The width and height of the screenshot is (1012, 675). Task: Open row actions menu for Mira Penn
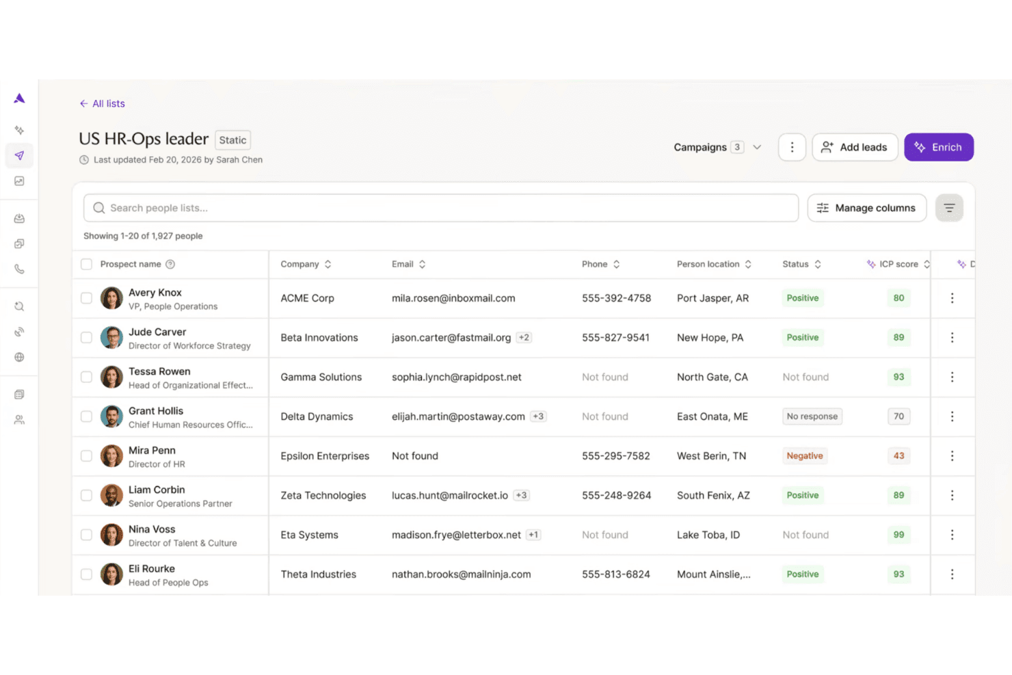coord(952,456)
